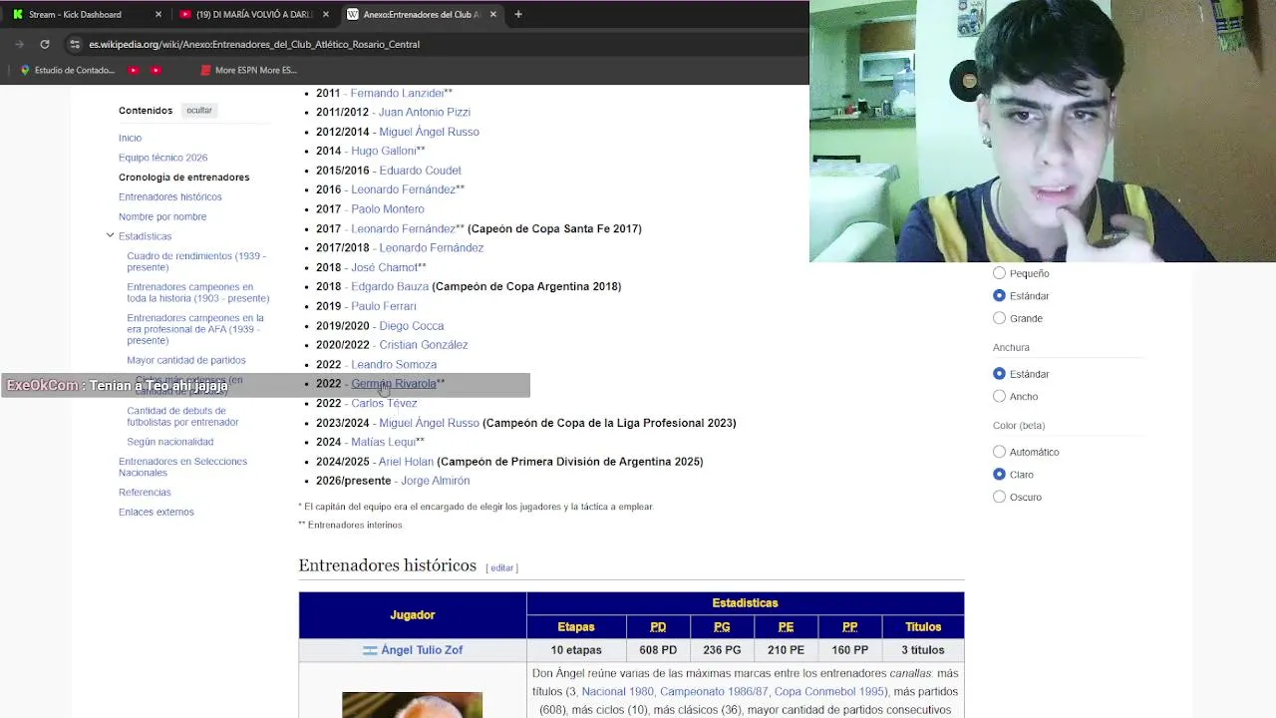Open Entrenadores campeones en la era profesional

195,329
